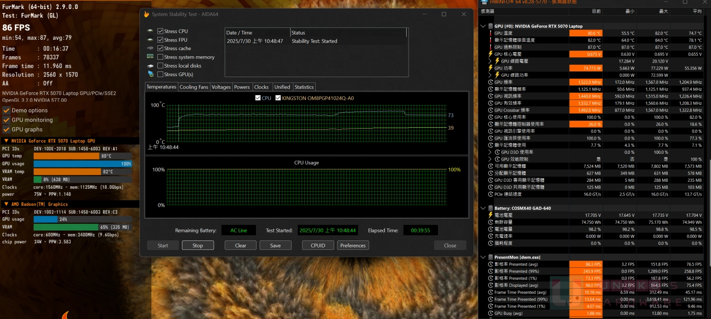Screen dimensions: 711x319
Task: Click the chip icon beside Stress cache
Action: click(150, 48)
